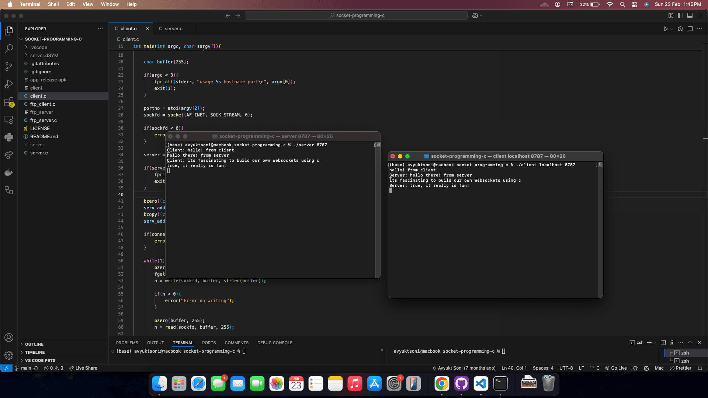Open the Shell menu in the menu bar
This screenshot has width=708, height=398.
pyautogui.click(x=53, y=4)
